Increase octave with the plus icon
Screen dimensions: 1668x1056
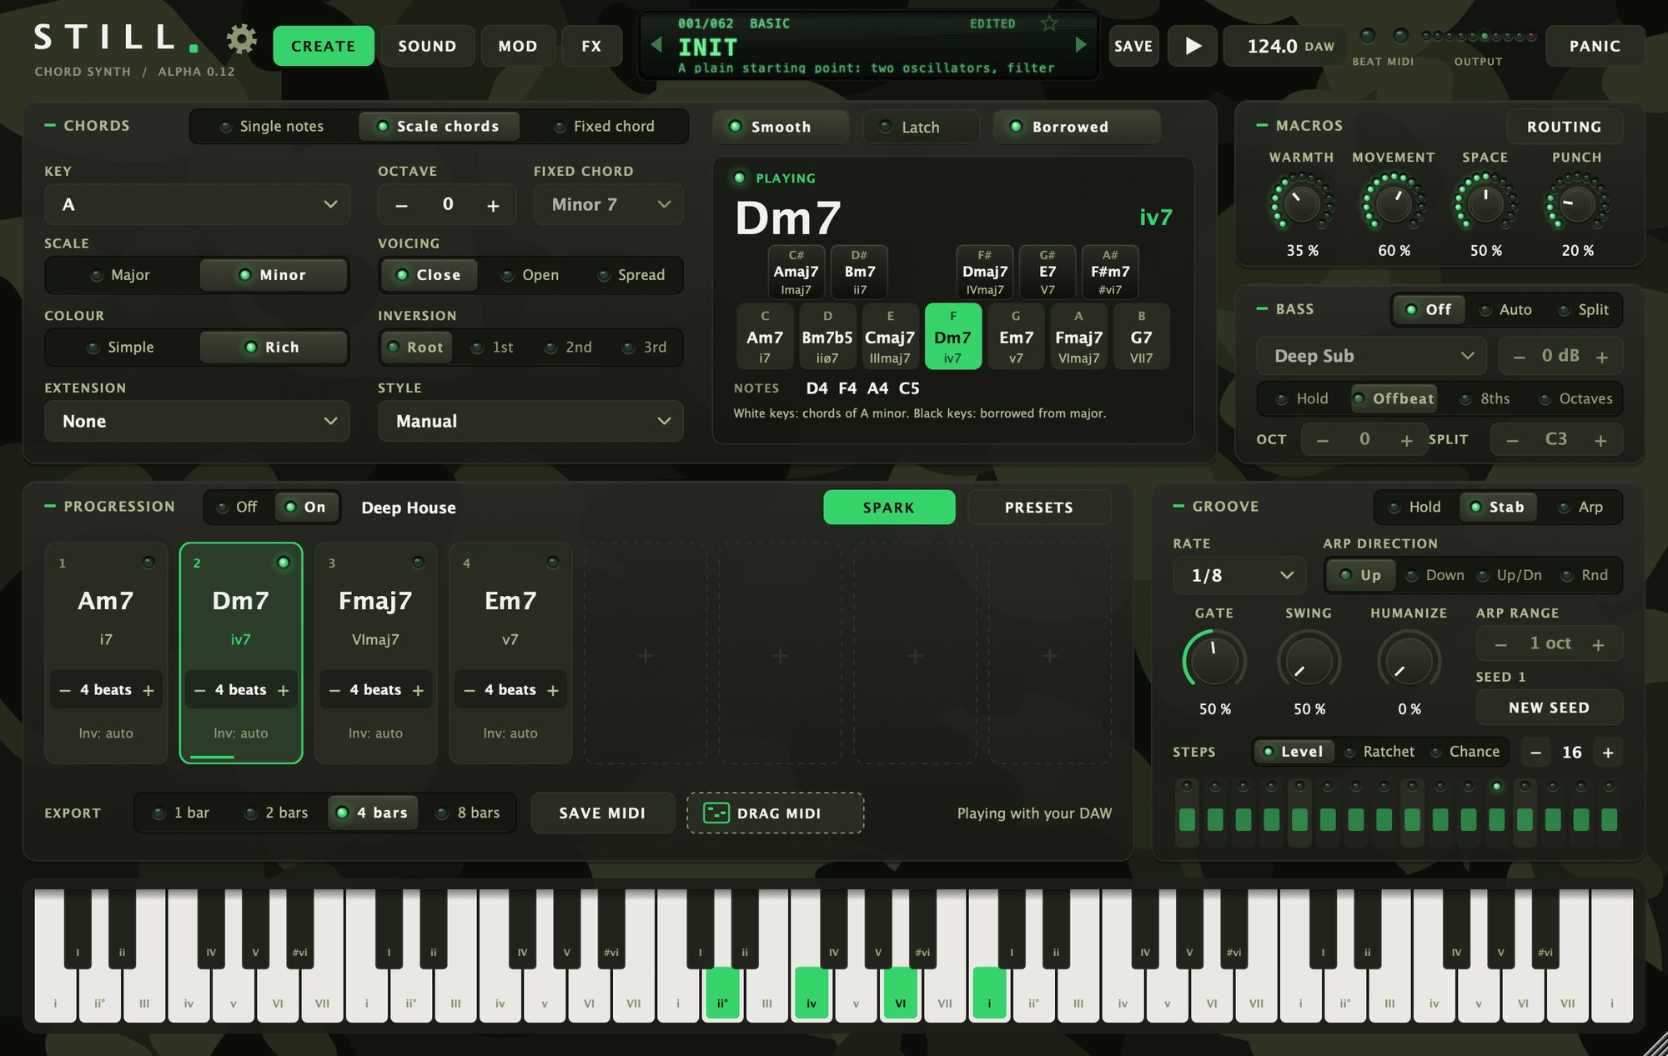pyautogui.click(x=493, y=205)
